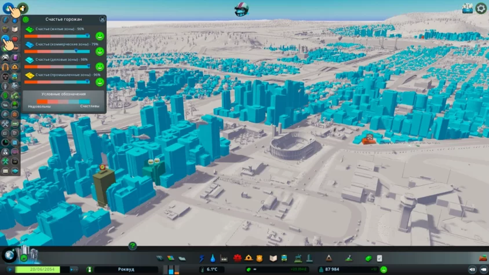Click the 6.1°C temperature readout

point(212,269)
